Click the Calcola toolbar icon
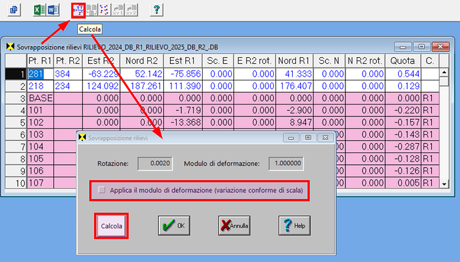This screenshot has width=460, height=262. (78, 10)
